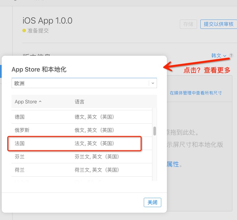Click the 关闭 button in the dialog
The image size is (237, 220).
coord(152,202)
